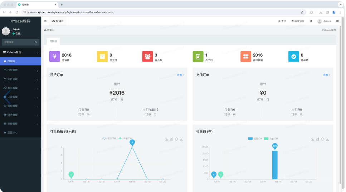Bookmark this page with the star icon
346x192 pixels.
[x=302, y=12]
